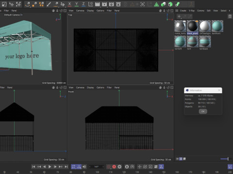Toggle position keyframe recording
The width and height of the screenshot is (233, 174).
pyautogui.click(x=139, y=167)
